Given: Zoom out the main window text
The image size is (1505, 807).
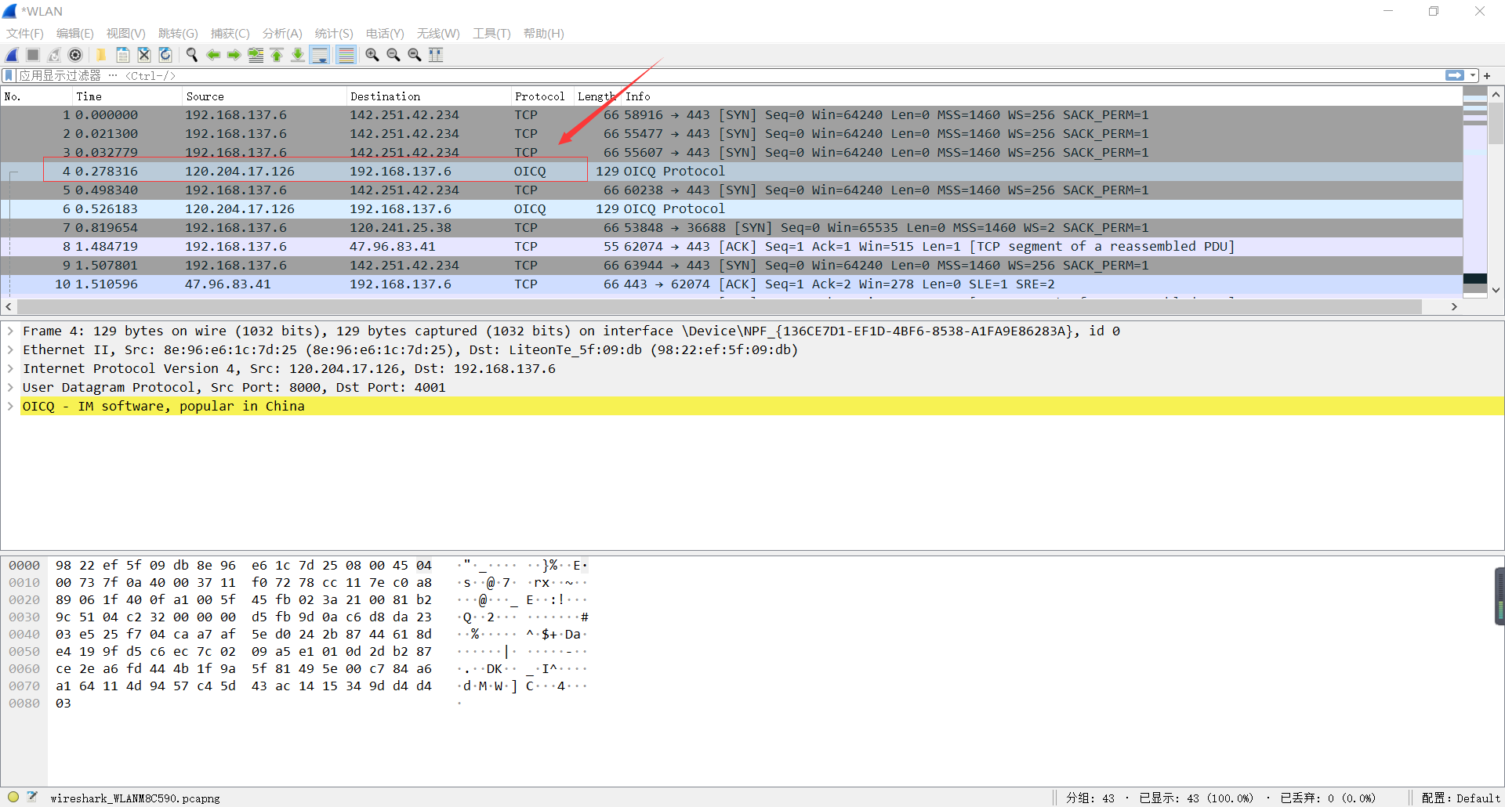Looking at the screenshot, I should (393, 55).
